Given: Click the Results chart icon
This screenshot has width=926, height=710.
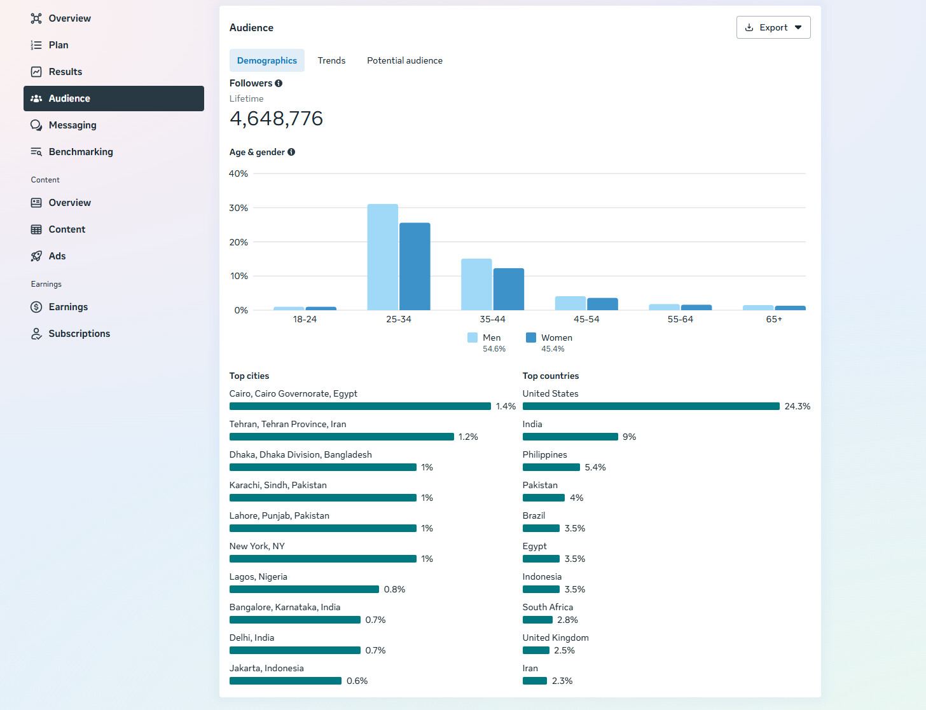Looking at the screenshot, I should click(36, 72).
